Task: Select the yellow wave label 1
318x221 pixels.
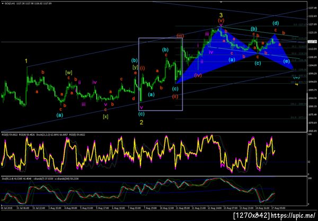Action: point(26,61)
